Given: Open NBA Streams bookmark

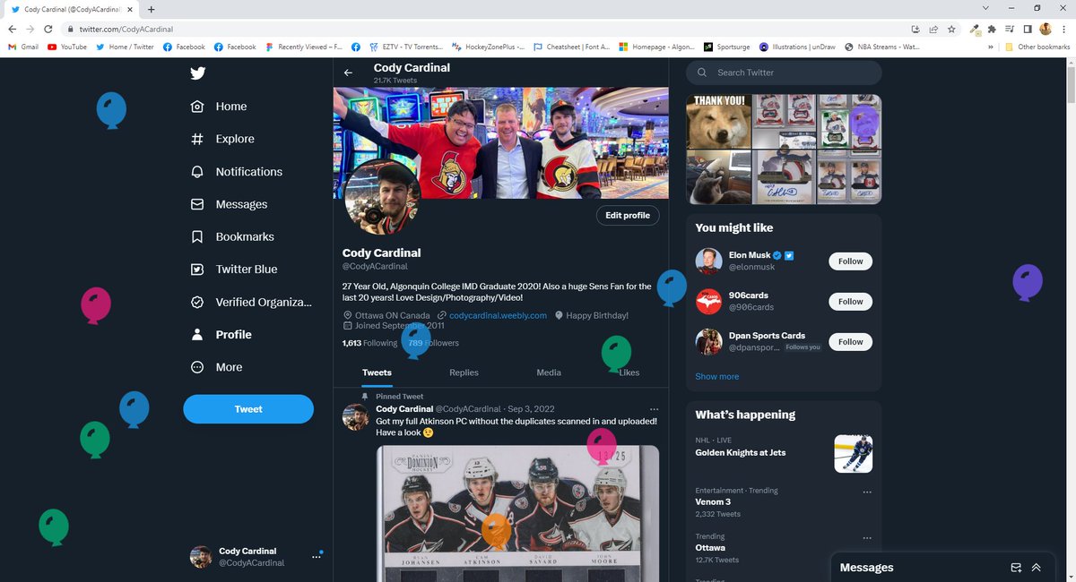Looking at the screenshot, I should 883,47.
